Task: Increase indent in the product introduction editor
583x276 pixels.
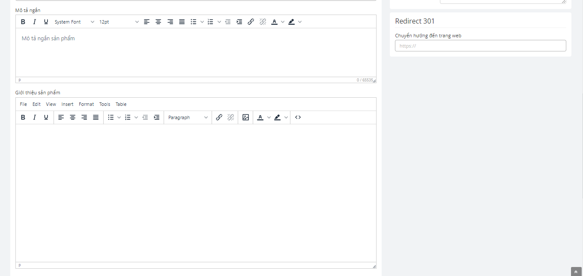Action: pos(157,117)
